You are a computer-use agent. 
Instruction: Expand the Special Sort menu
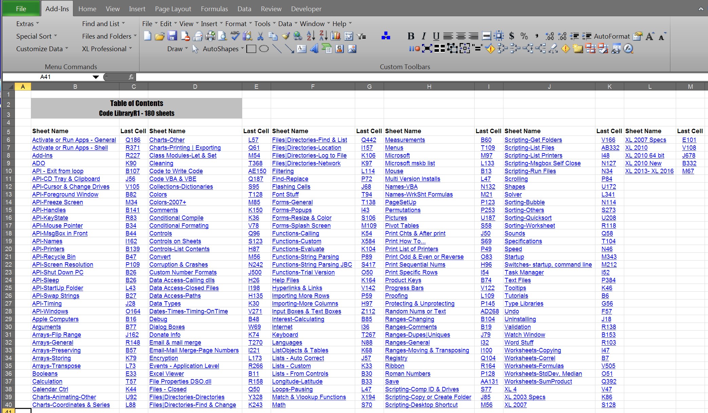click(36, 36)
